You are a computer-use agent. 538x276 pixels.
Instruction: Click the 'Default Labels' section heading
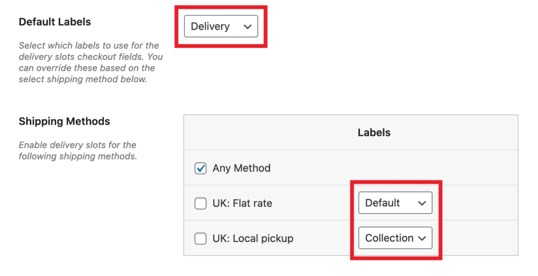(55, 22)
